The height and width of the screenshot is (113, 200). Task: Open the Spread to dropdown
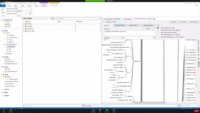click(x=154, y=38)
